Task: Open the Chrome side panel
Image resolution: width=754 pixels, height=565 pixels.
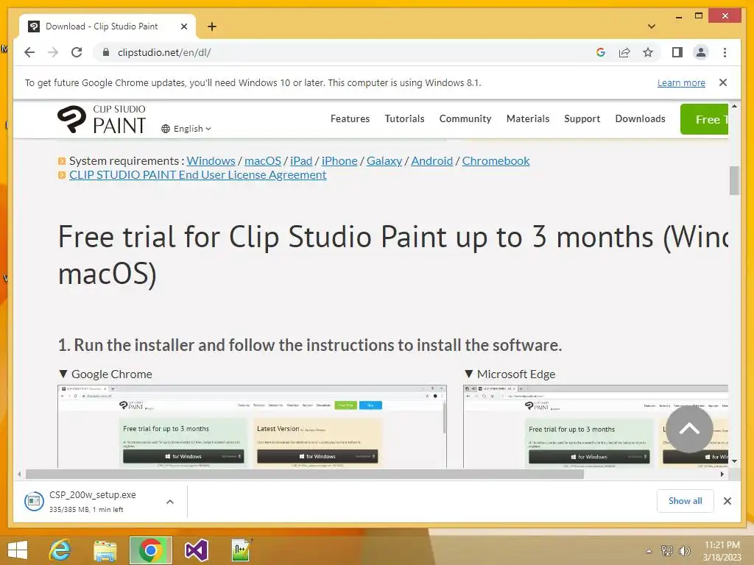Action: (677, 52)
